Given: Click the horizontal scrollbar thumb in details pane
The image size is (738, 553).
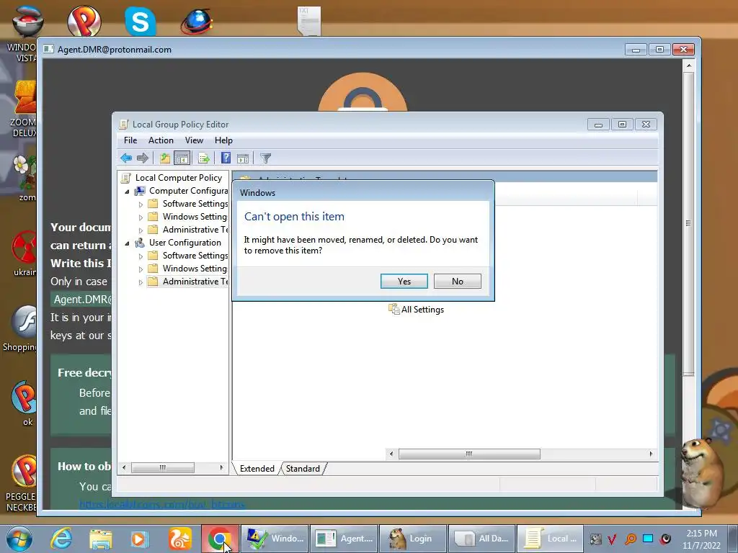Looking at the screenshot, I should [469, 454].
